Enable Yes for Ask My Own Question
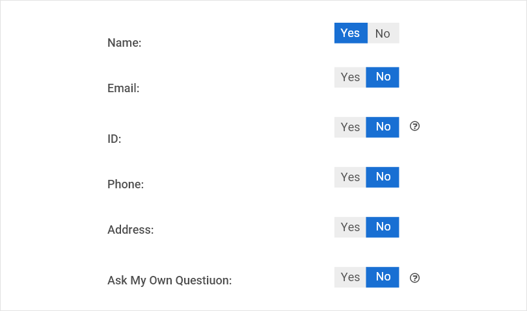Image resolution: width=527 pixels, height=311 pixels. [351, 277]
